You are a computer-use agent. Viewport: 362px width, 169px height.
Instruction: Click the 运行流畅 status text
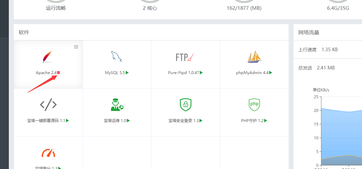[x=56, y=8]
